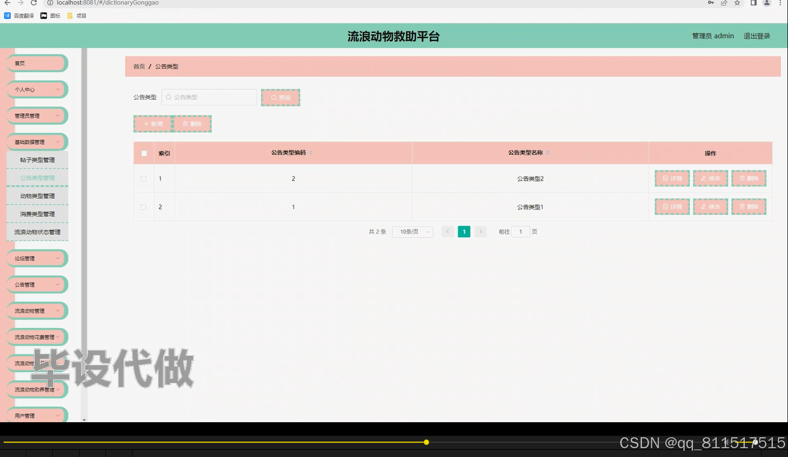Click the 退出登录 link
Screen dimensions: 788x457
click(756, 35)
